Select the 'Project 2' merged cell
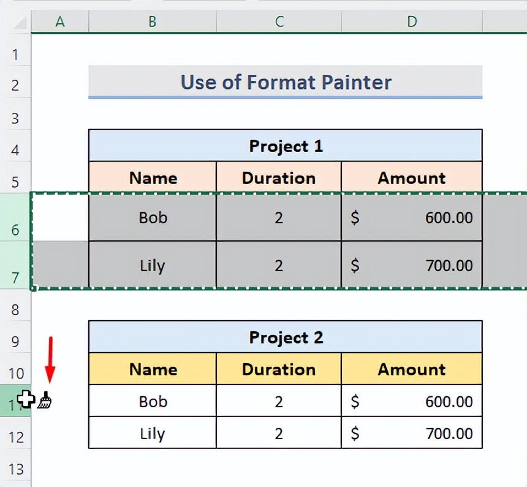 coord(286,337)
